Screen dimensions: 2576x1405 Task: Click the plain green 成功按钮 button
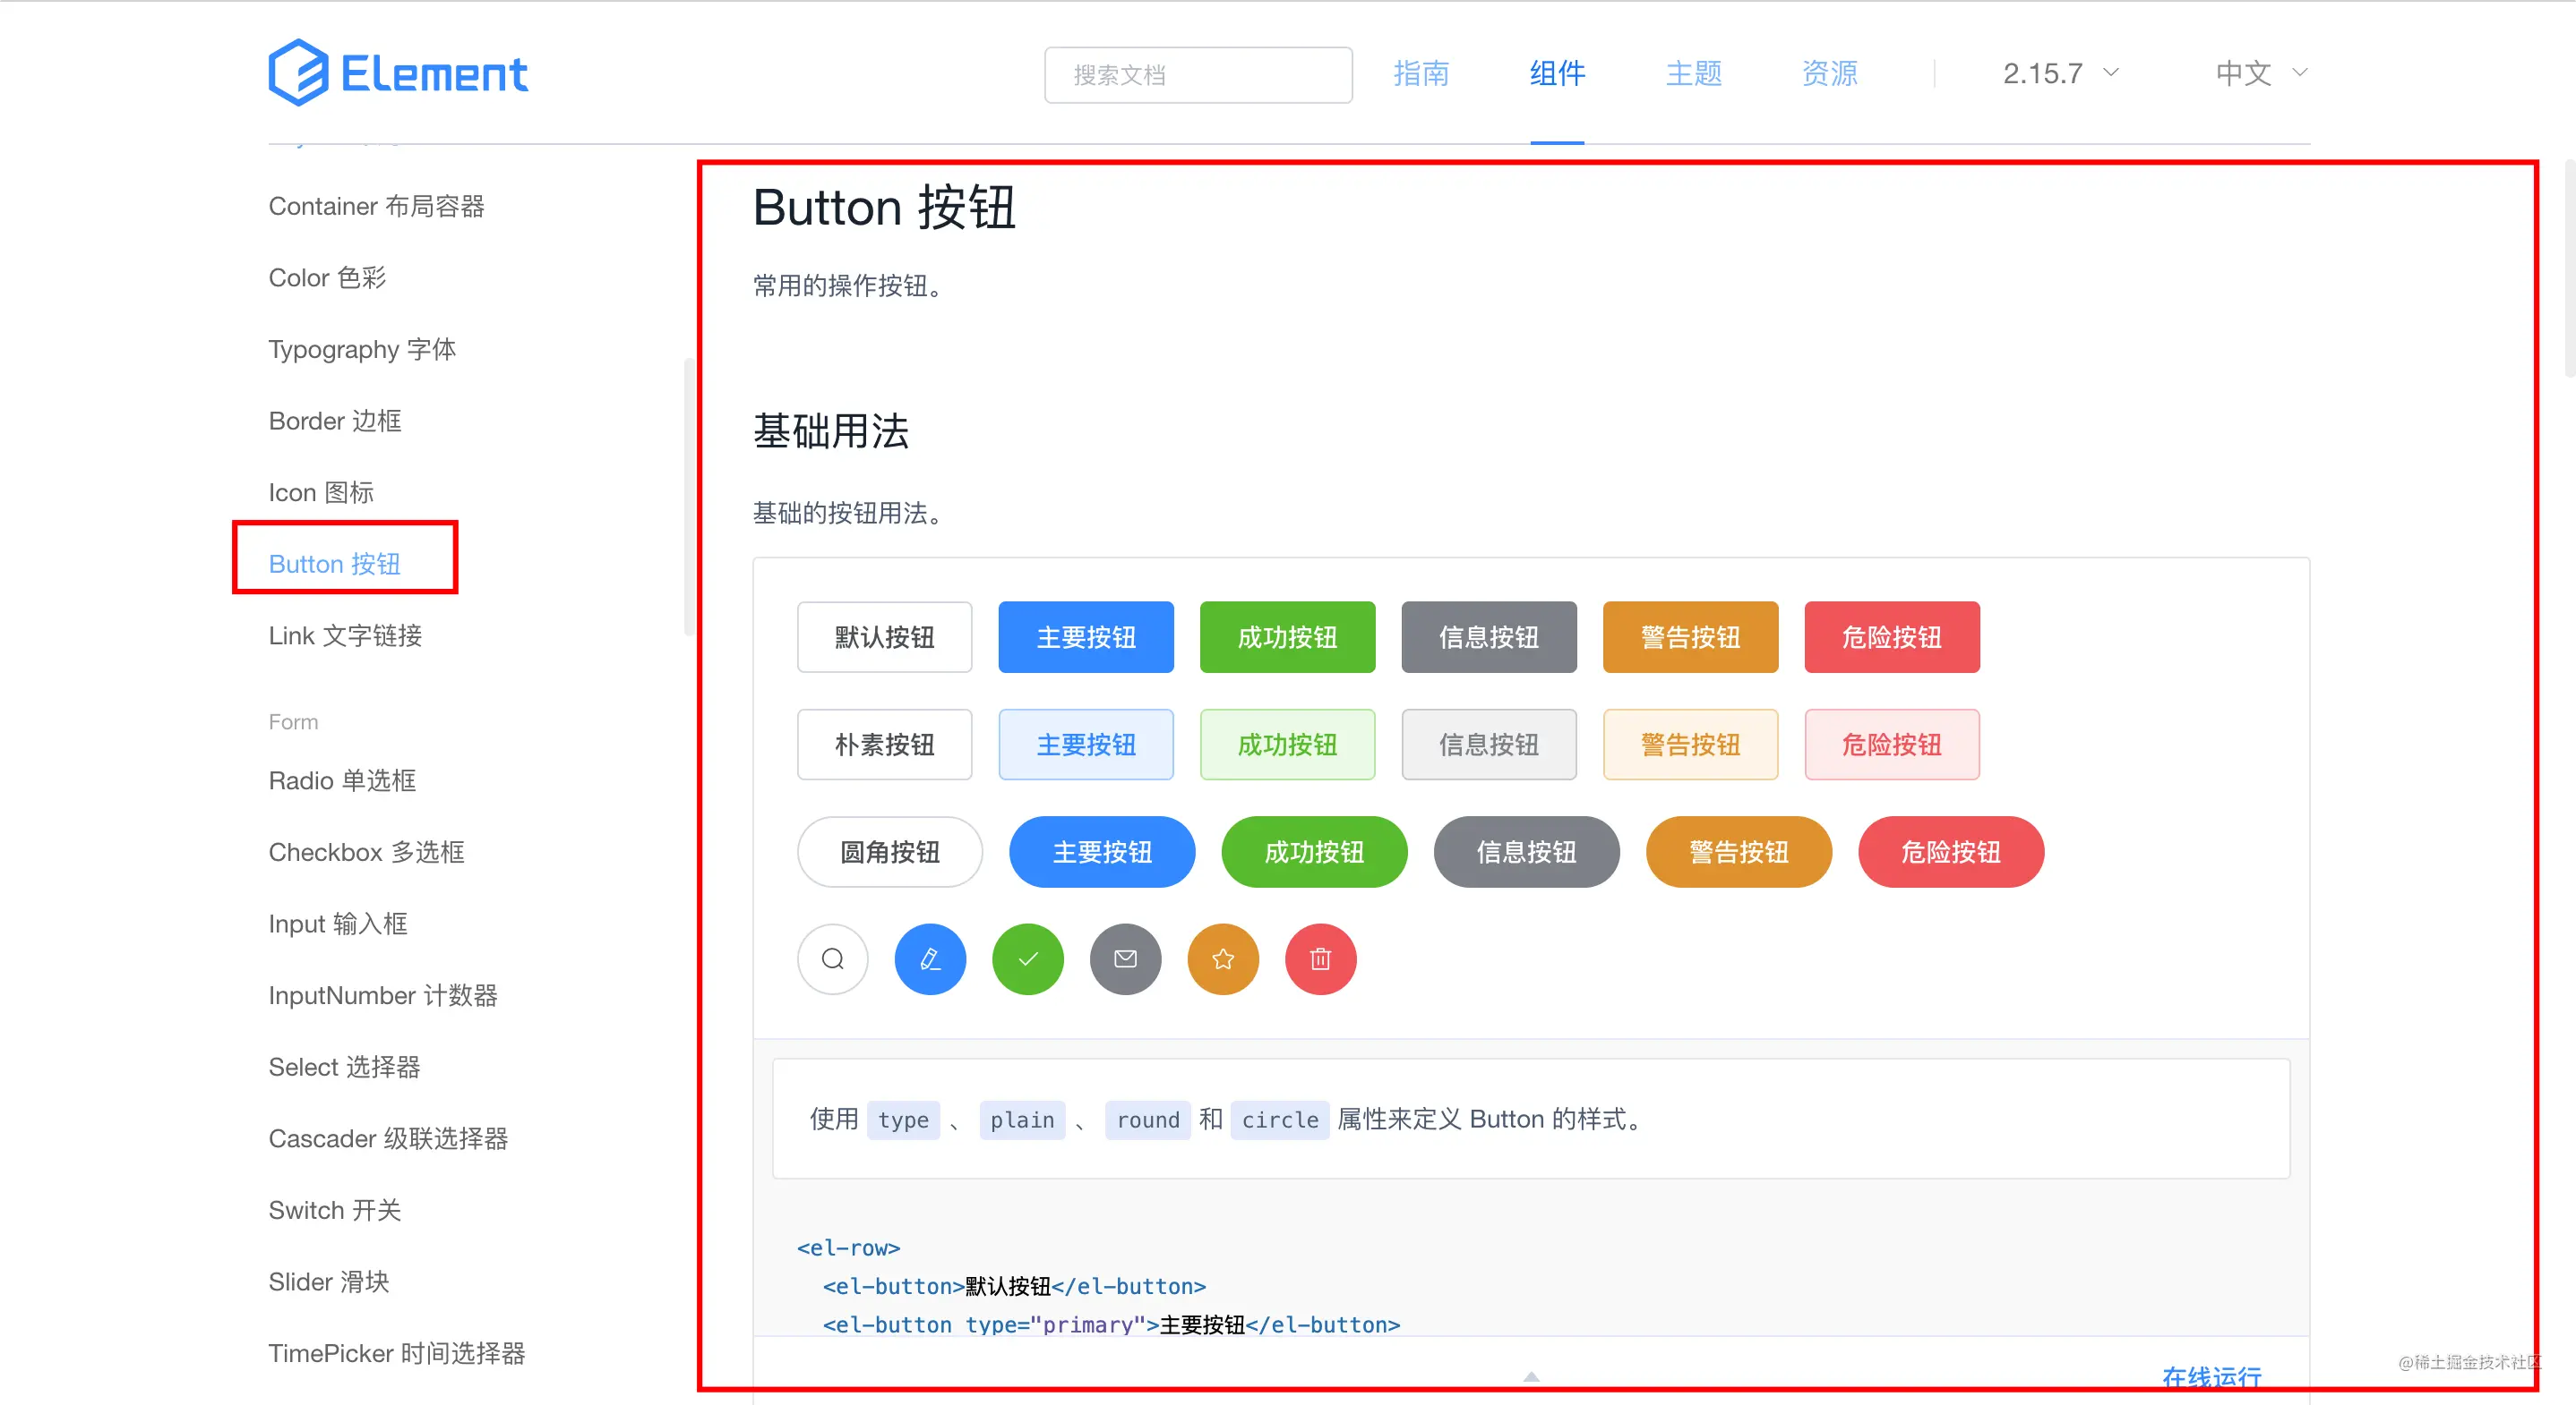1287,745
